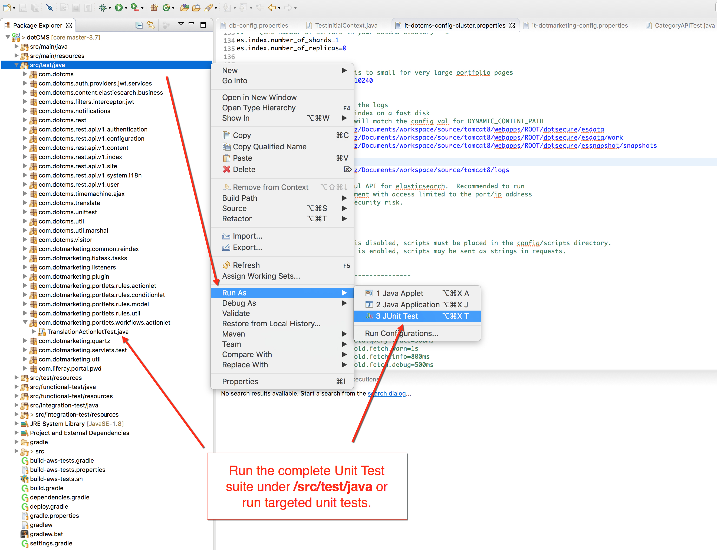Open Properties from context menu
Image resolution: width=717 pixels, height=550 pixels.
pyautogui.click(x=282, y=381)
